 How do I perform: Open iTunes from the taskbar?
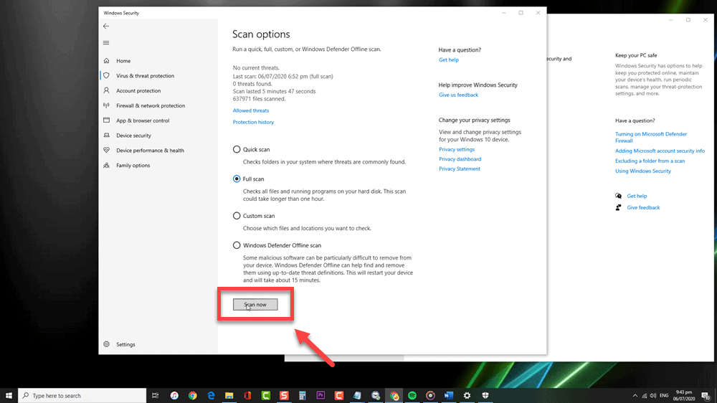(x=174, y=396)
